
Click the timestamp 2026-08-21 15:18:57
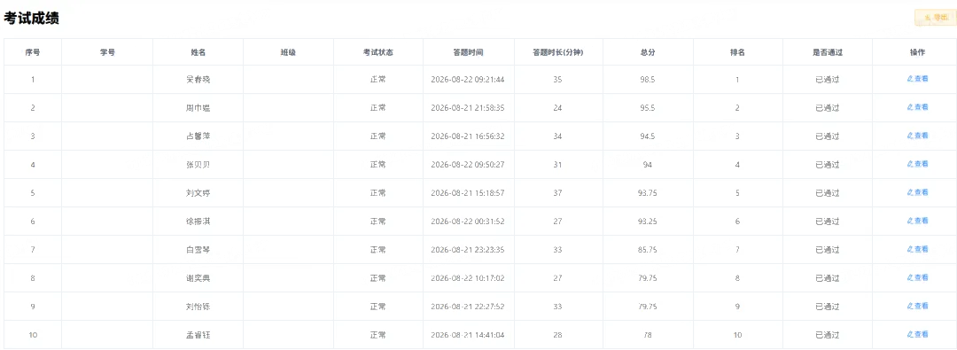pyautogui.click(x=468, y=193)
